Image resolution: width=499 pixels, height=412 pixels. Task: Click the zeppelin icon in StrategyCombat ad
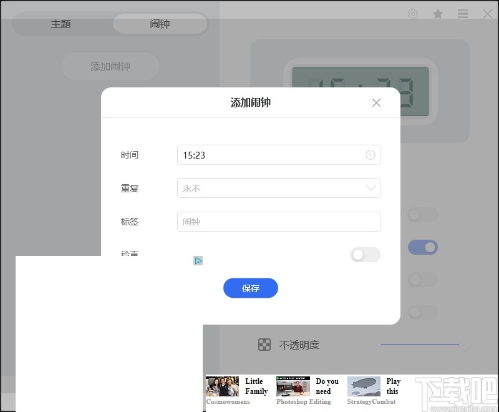(x=365, y=386)
